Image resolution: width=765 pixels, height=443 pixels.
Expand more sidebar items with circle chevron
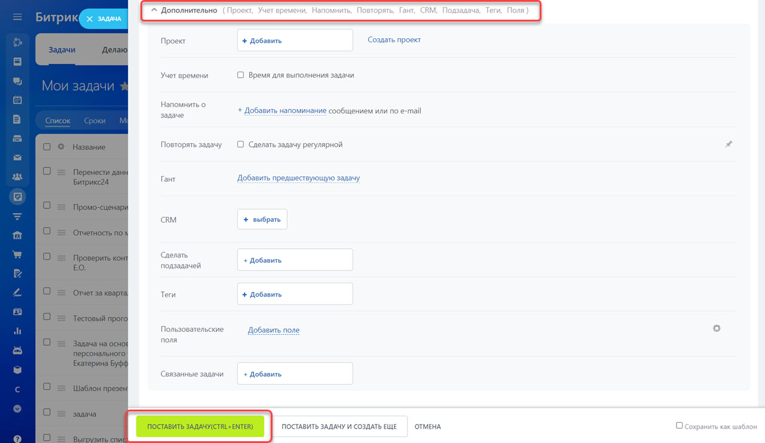click(17, 409)
